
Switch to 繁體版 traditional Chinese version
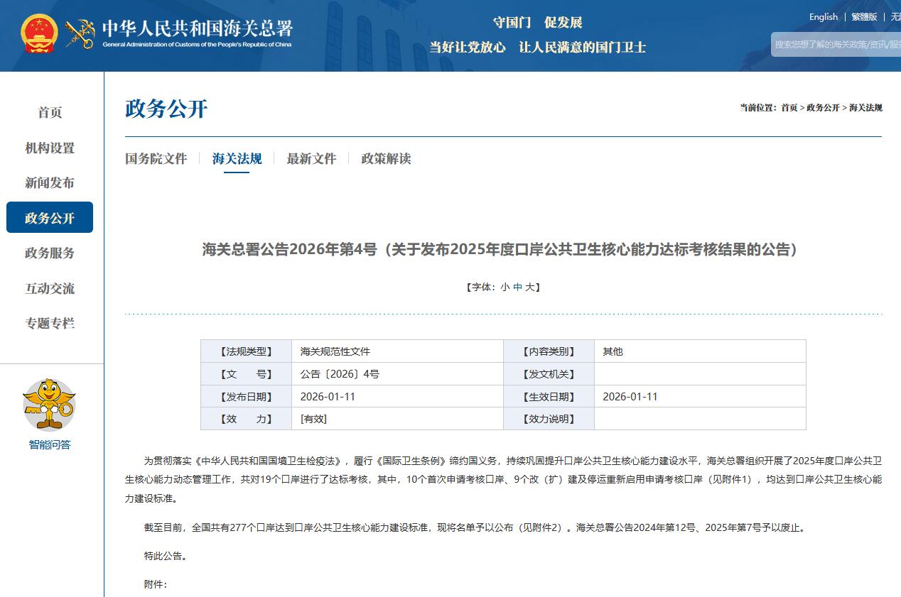tap(864, 17)
